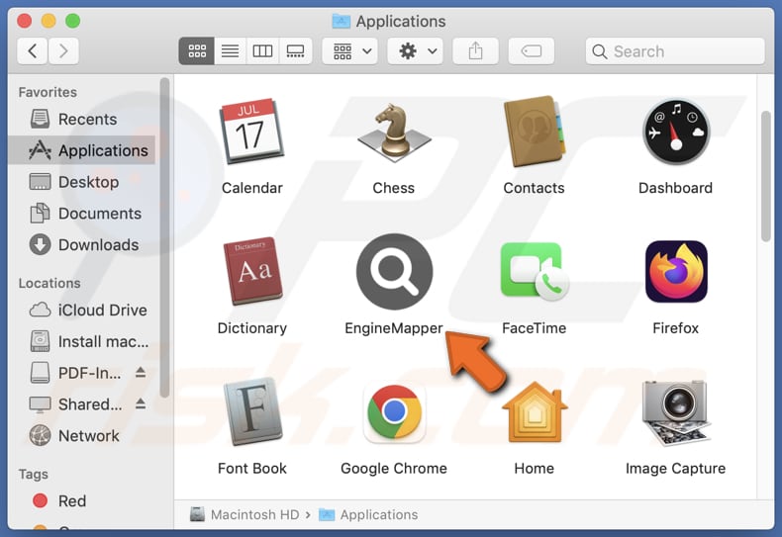
Task: Select the Calendar app icon
Action: 252,132
